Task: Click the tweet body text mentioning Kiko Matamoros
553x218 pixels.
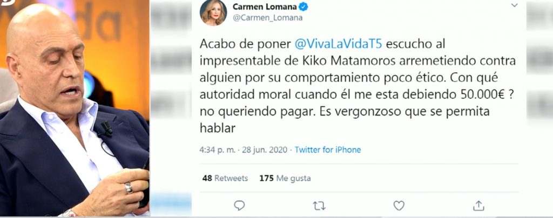Action: [359, 86]
